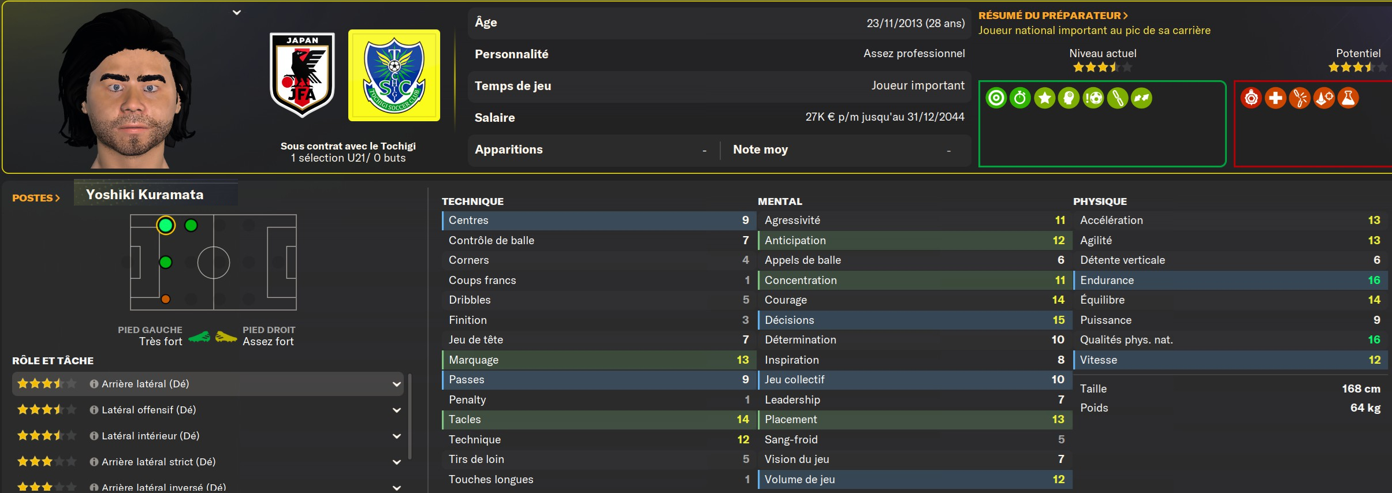Select the orange right-back position dot on pitch

click(166, 299)
